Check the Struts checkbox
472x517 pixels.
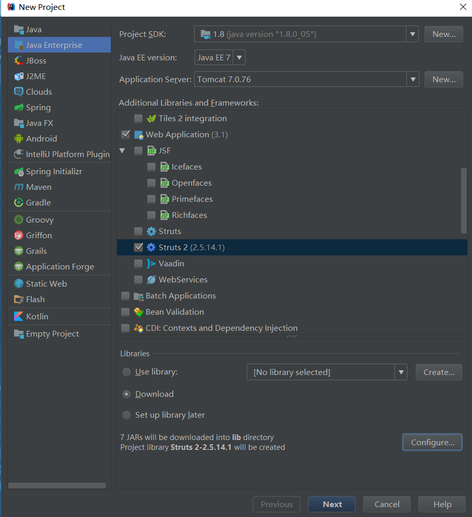pos(138,231)
